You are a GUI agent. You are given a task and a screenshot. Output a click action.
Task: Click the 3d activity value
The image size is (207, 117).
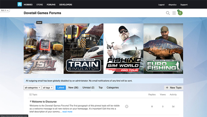[173, 106]
